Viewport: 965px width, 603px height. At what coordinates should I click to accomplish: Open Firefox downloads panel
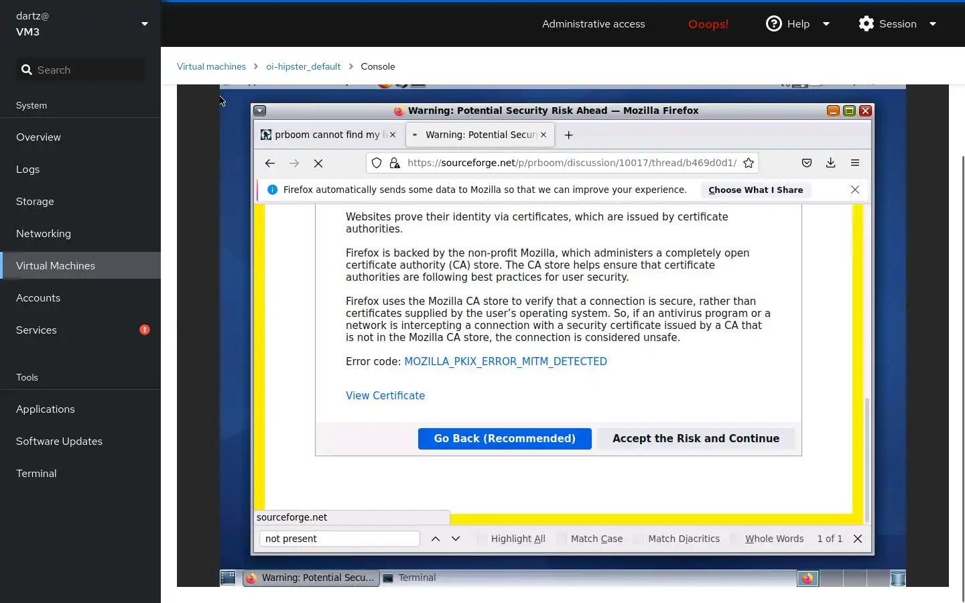pos(831,163)
